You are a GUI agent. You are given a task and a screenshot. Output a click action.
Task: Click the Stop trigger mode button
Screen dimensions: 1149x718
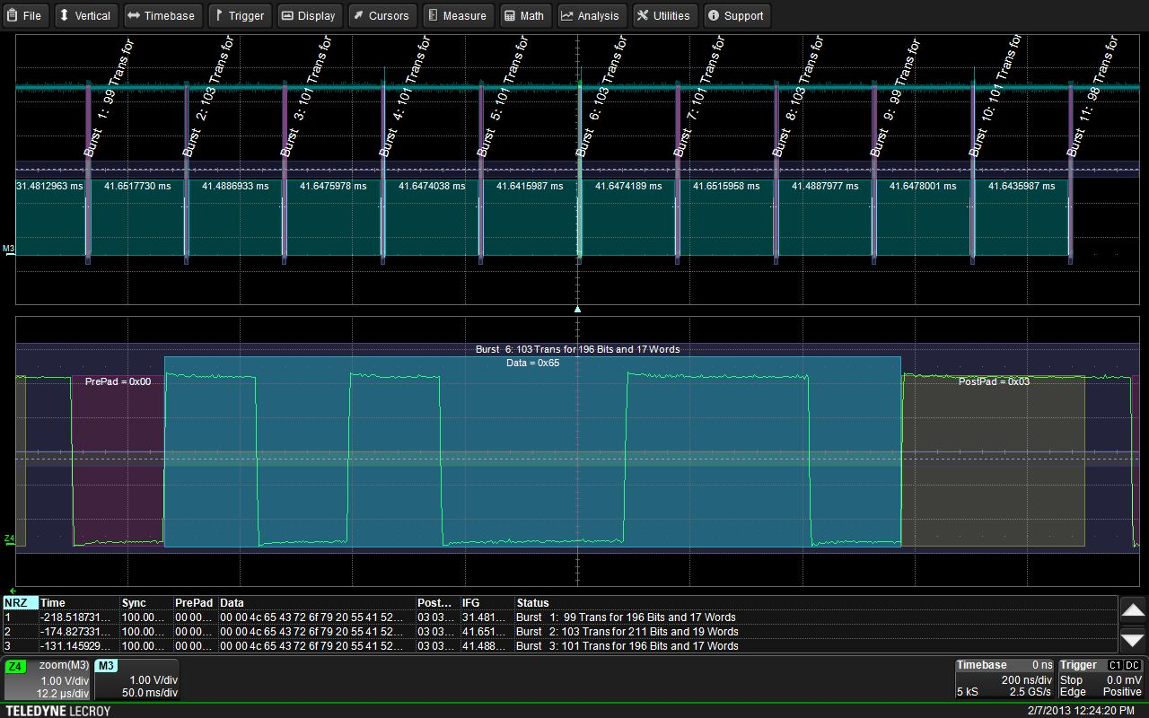point(1074,679)
